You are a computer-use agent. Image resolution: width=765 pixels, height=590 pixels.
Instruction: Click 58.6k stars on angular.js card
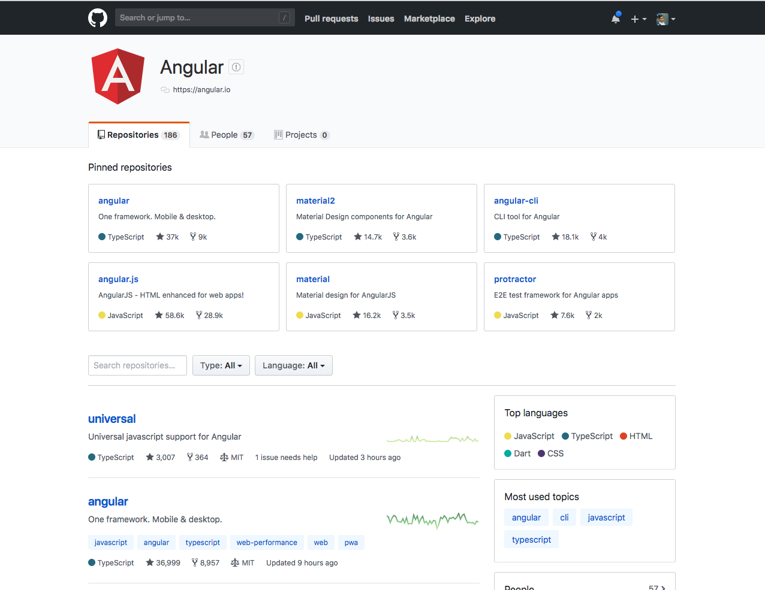click(x=170, y=315)
